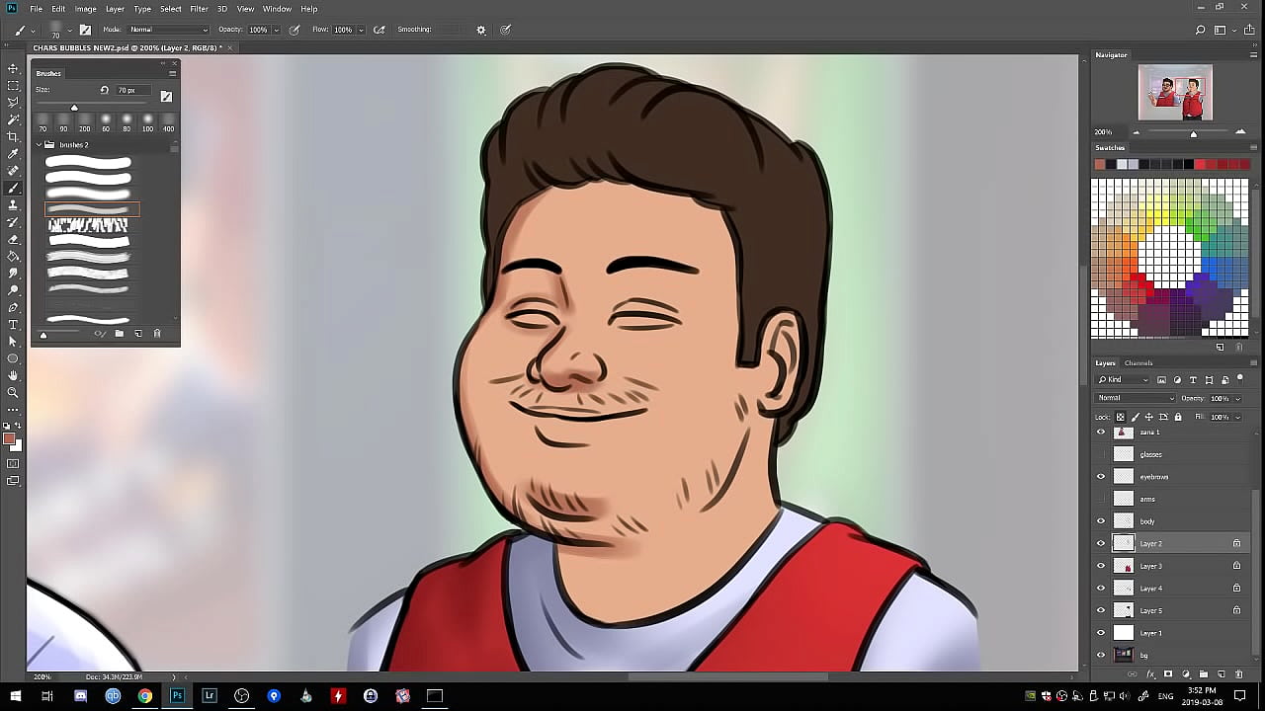The height and width of the screenshot is (711, 1265).
Task: Hide the eyebrows layer
Action: click(1101, 476)
